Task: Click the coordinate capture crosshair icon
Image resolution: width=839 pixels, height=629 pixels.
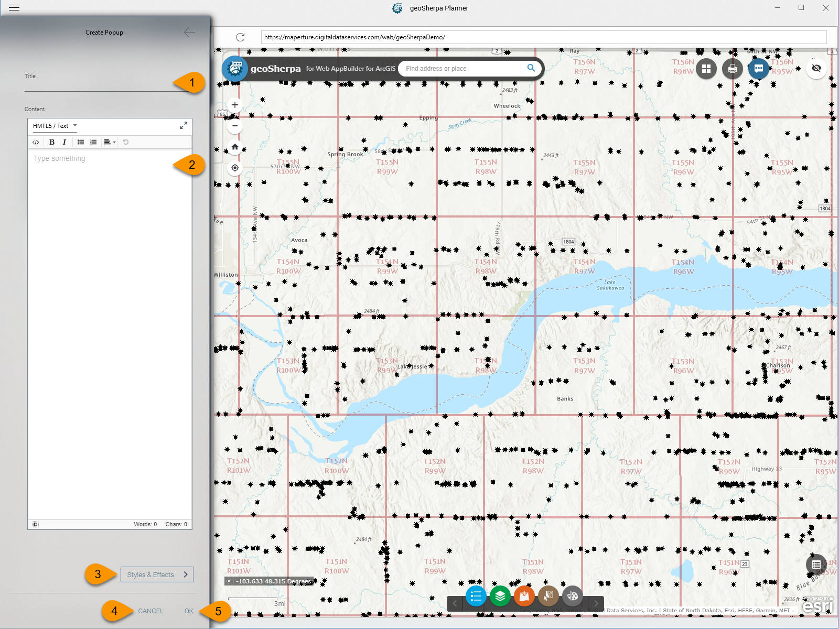Action: click(x=229, y=581)
